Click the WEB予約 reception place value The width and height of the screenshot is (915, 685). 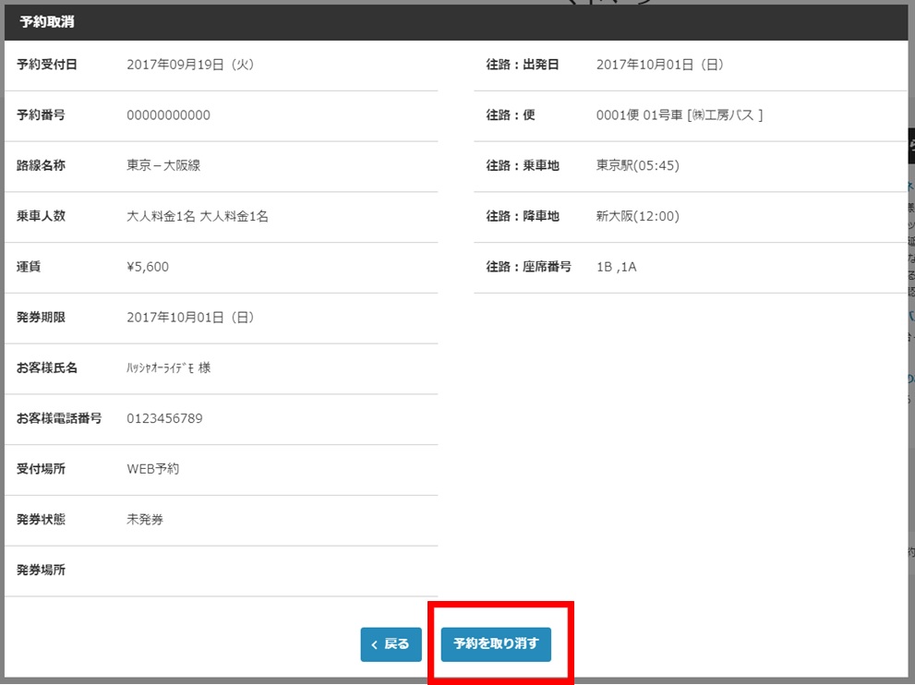(152, 469)
